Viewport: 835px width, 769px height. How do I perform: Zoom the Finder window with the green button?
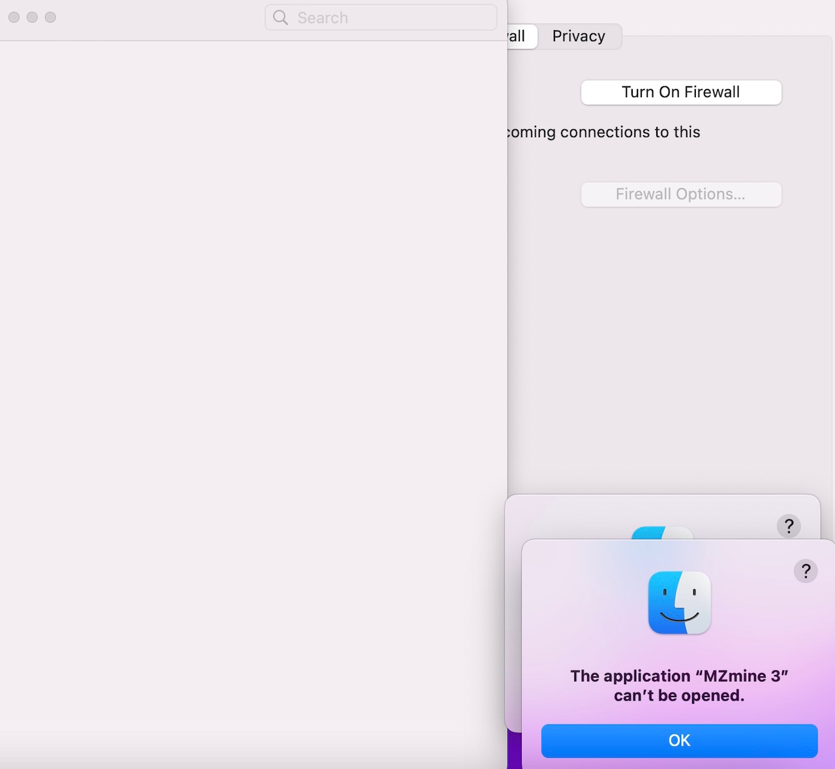pyautogui.click(x=50, y=18)
